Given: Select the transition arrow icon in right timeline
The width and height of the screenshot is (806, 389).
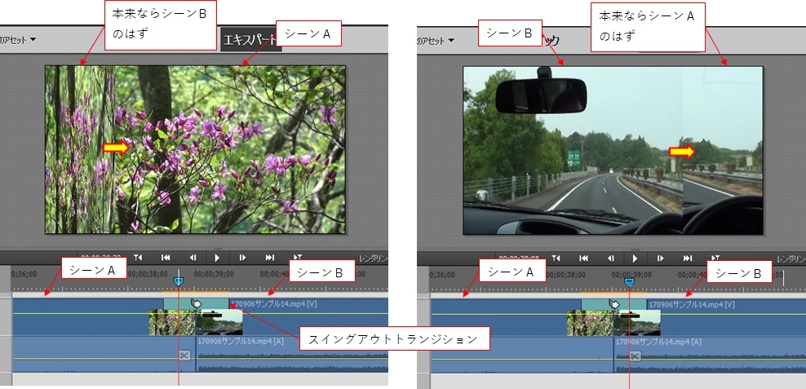Looking at the screenshot, I should tap(613, 304).
